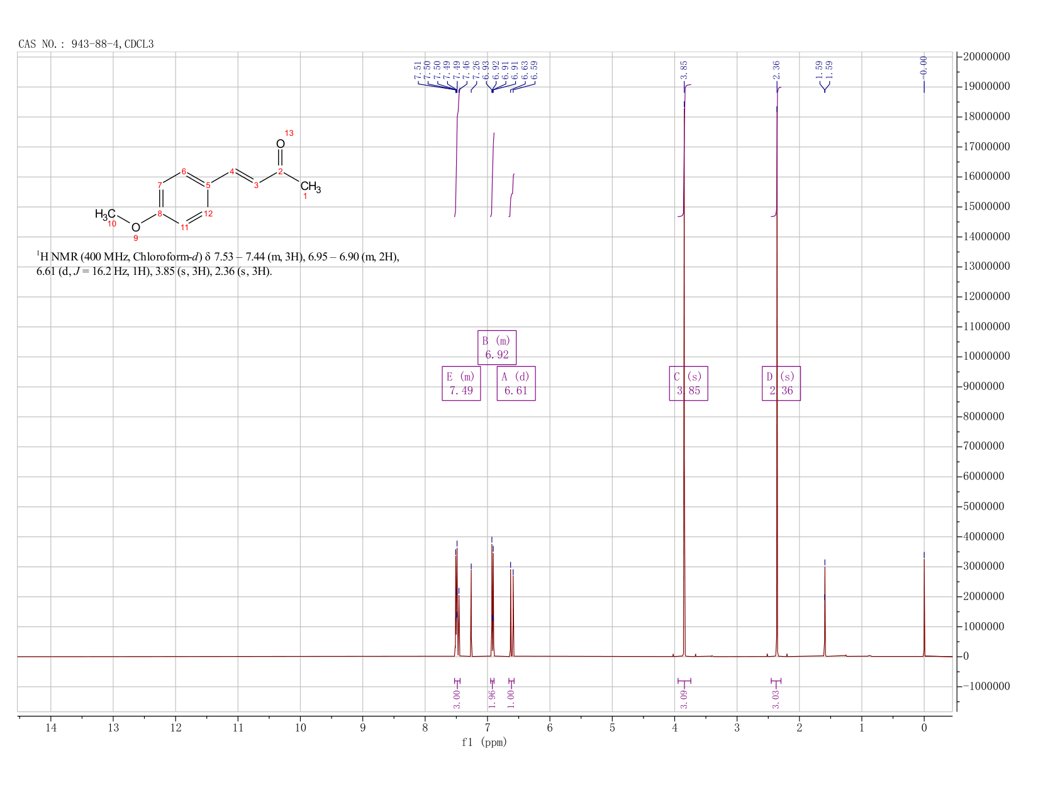Select multiplet box B (m) 6.92
1038x802 pixels.
click(497, 348)
